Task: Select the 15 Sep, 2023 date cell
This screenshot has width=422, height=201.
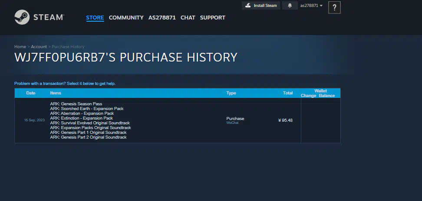Action: click(x=34, y=120)
